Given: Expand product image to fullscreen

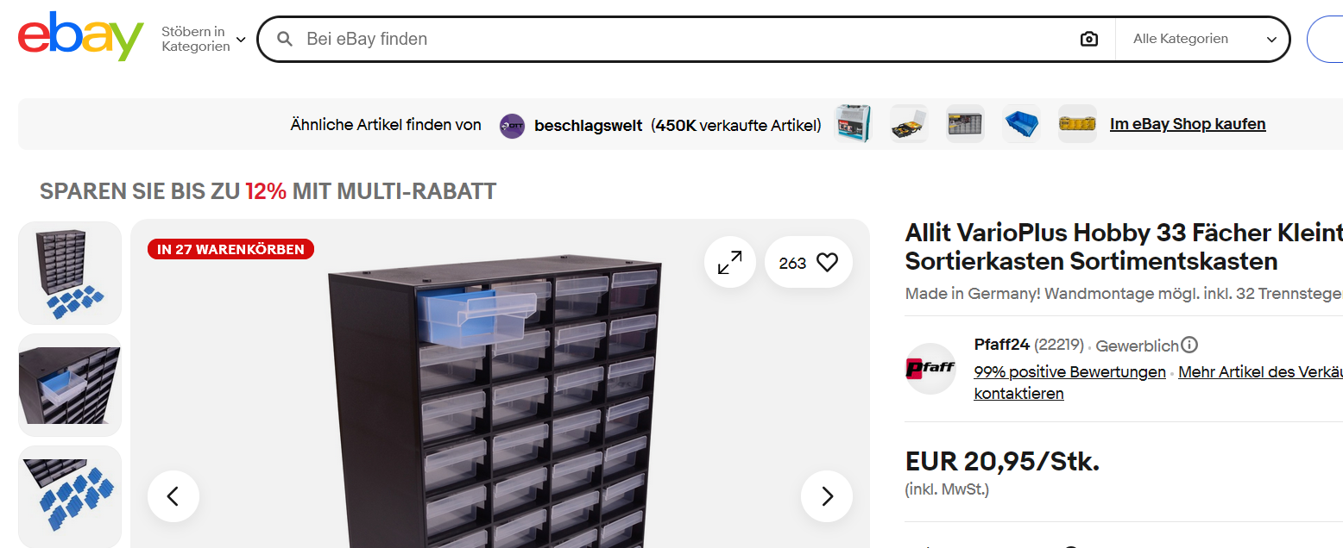Looking at the screenshot, I should tap(730, 263).
